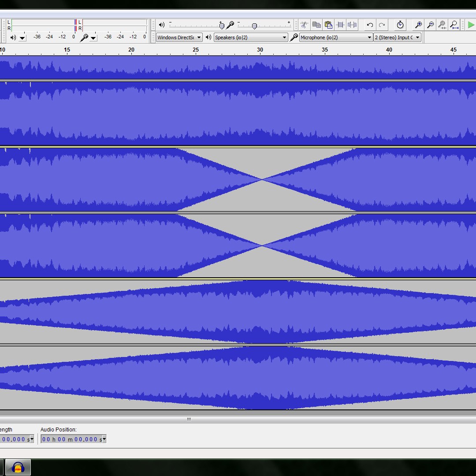Open the Sync-Lock clock tool

coord(400,25)
